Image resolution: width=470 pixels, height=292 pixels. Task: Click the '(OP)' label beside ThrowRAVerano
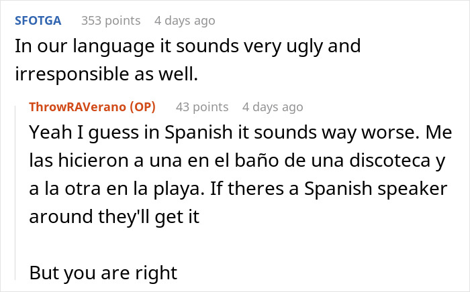[x=142, y=106]
